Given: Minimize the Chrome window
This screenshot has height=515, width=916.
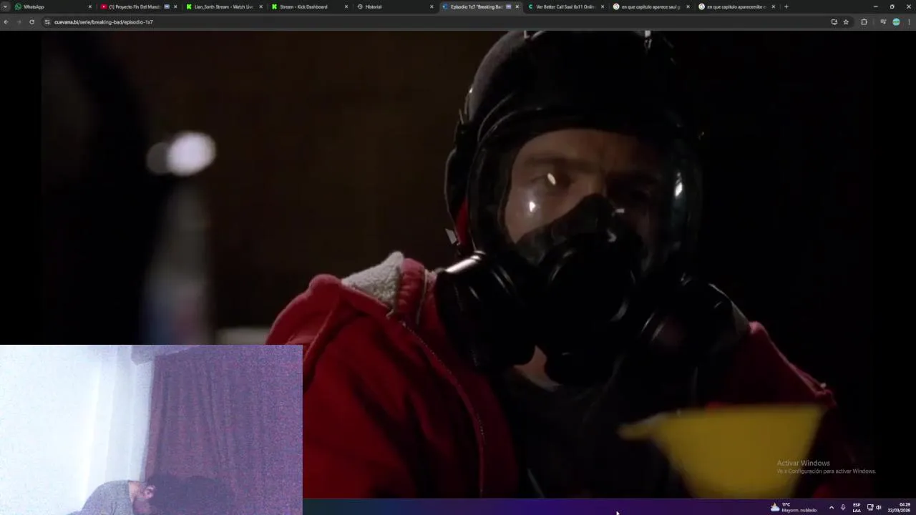Looking at the screenshot, I should click(x=875, y=6).
